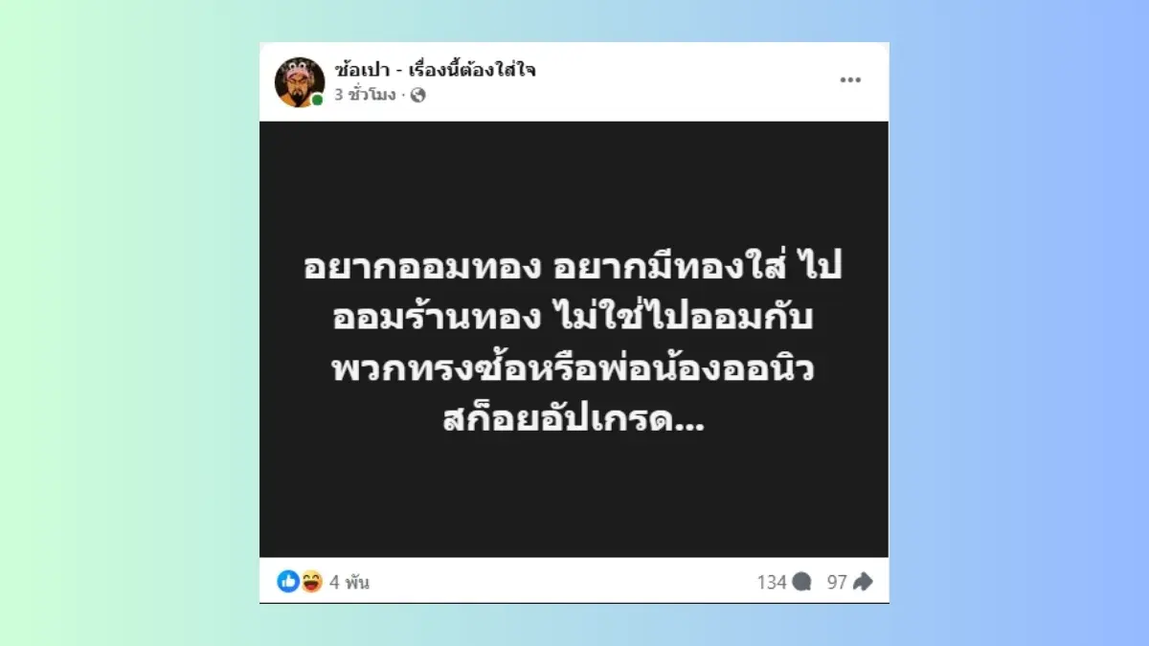Click the first line อยากออมทอง in post
Image resolution: width=1149 pixels, height=646 pixels.
tap(424, 269)
